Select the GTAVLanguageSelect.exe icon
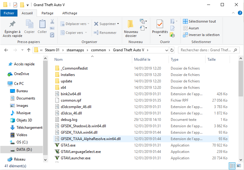This screenshot has height=170, width=244. (x=57, y=152)
